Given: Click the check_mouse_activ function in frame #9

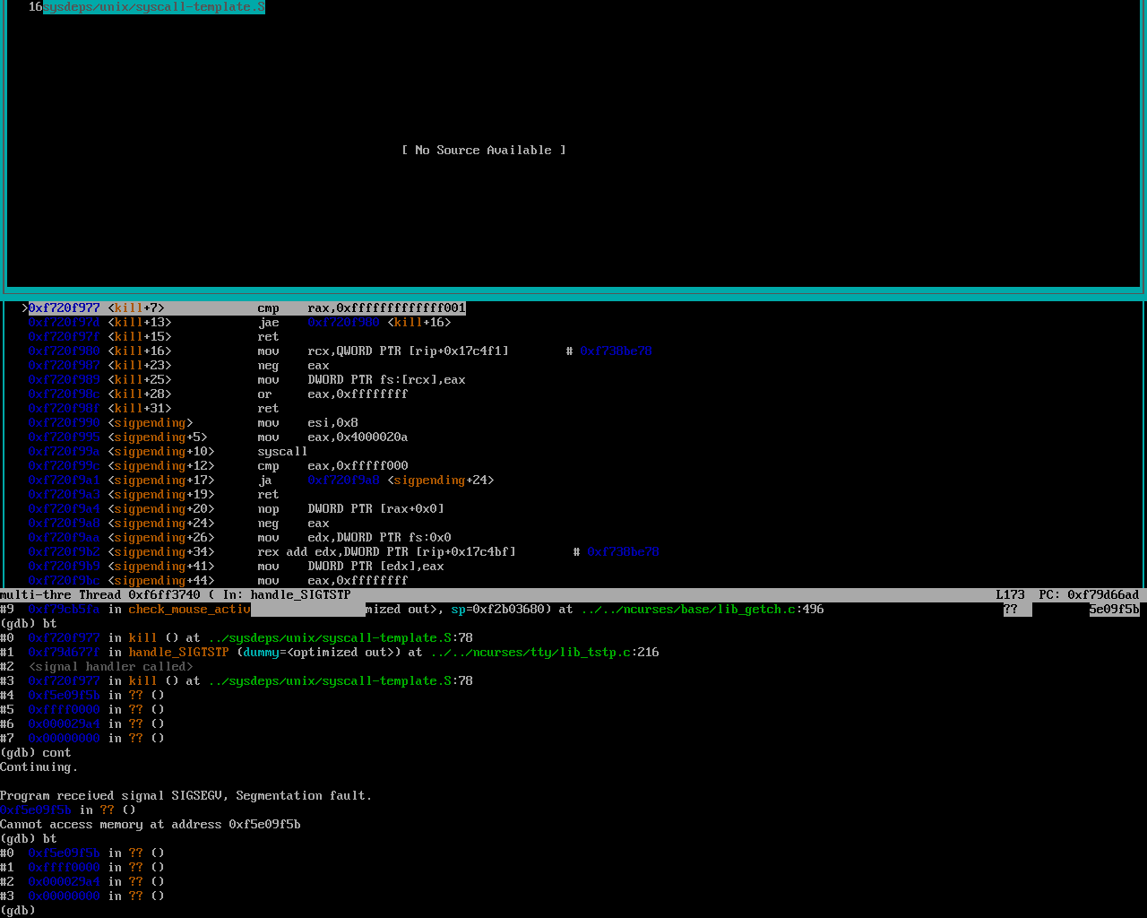Looking at the screenshot, I should (x=189, y=610).
